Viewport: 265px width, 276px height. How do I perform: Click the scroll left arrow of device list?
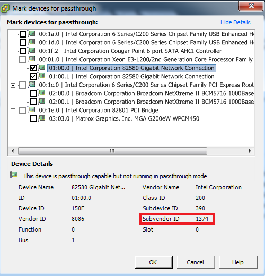13,151
